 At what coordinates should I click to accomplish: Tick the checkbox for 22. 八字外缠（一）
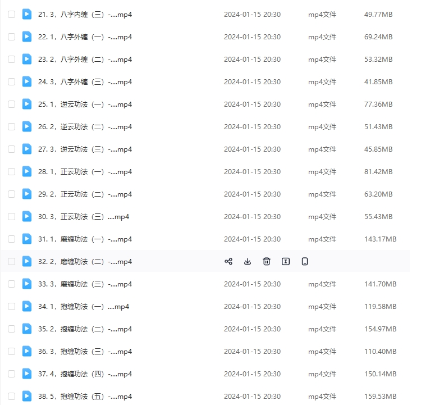(x=12, y=37)
